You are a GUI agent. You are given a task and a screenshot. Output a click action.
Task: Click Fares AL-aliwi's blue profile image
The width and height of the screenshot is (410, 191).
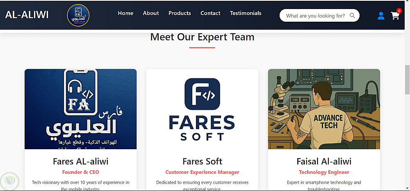click(80, 109)
